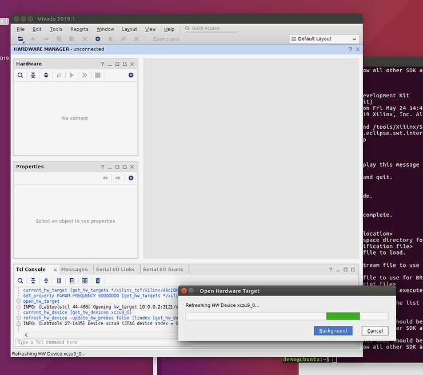This screenshot has width=423, height=375.
Task: Click the Refreshing HW Device progress bar
Action: click(x=286, y=316)
